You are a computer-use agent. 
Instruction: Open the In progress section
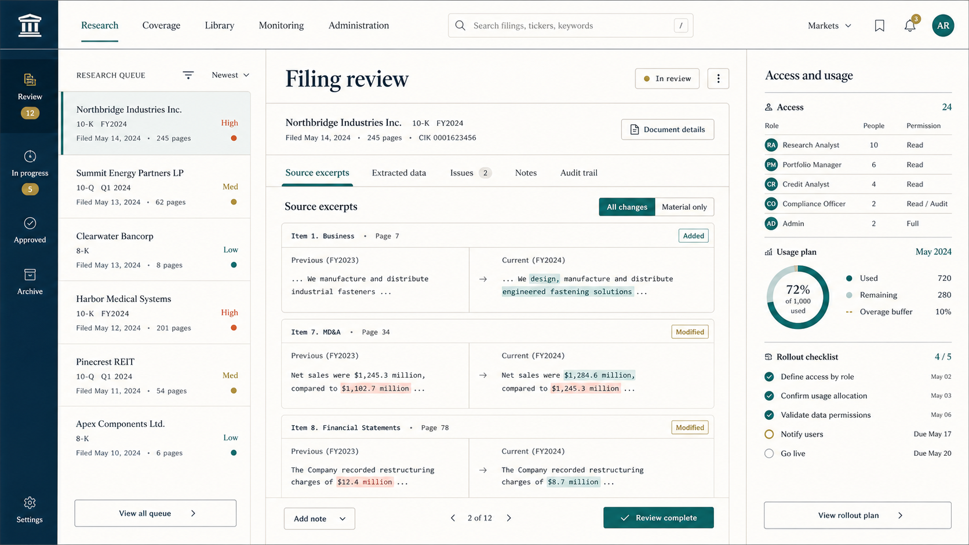30,172
